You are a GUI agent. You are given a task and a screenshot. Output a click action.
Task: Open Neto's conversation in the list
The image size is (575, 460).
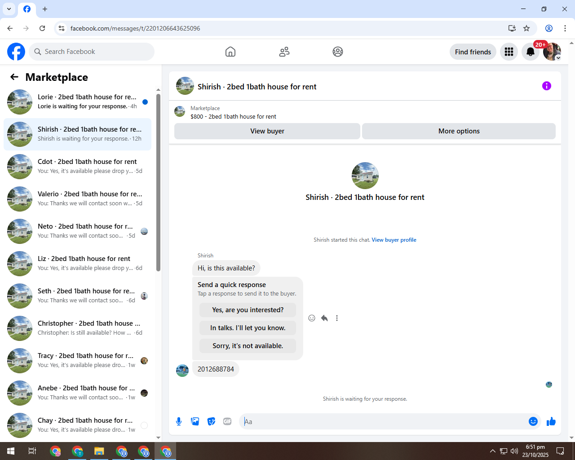coord(77,231)
